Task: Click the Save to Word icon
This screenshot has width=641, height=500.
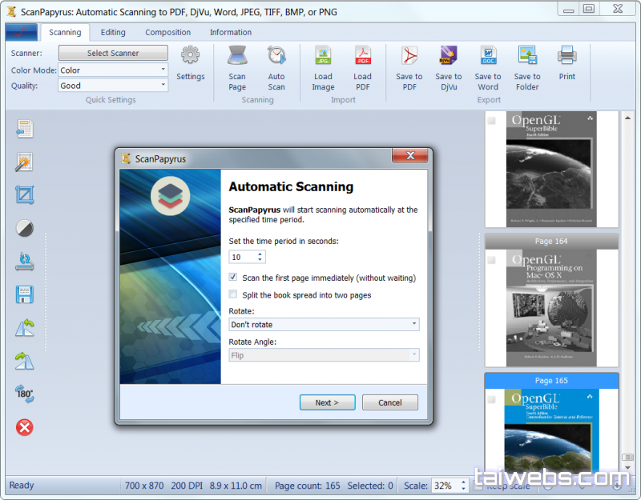Action: [488, 57]
